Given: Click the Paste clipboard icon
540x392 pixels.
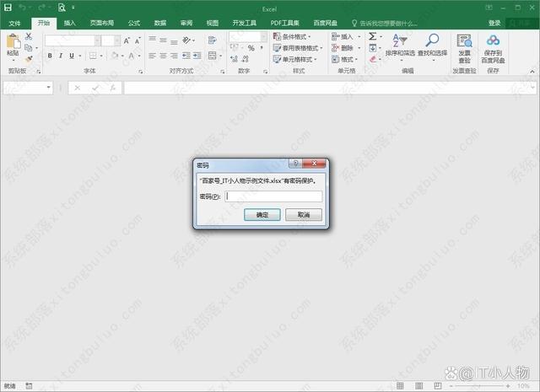Looking at the screenshot, I should tap(13, 42).
